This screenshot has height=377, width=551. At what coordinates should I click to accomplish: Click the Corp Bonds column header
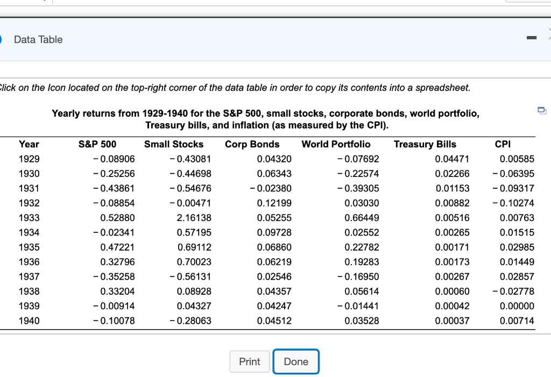(x=252, y=144)
